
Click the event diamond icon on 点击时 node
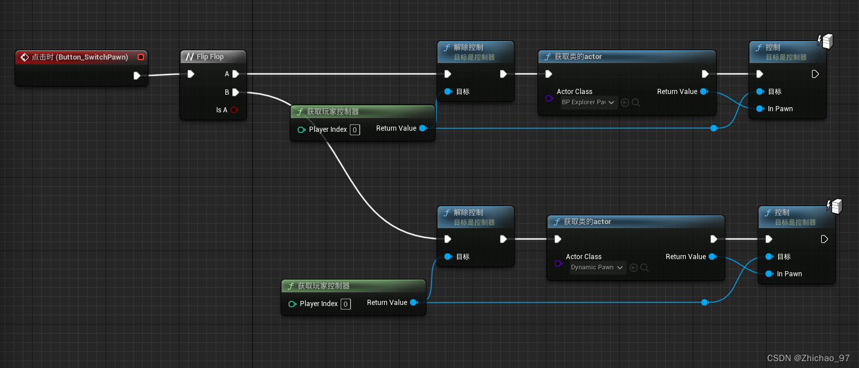tap(23, 57)
